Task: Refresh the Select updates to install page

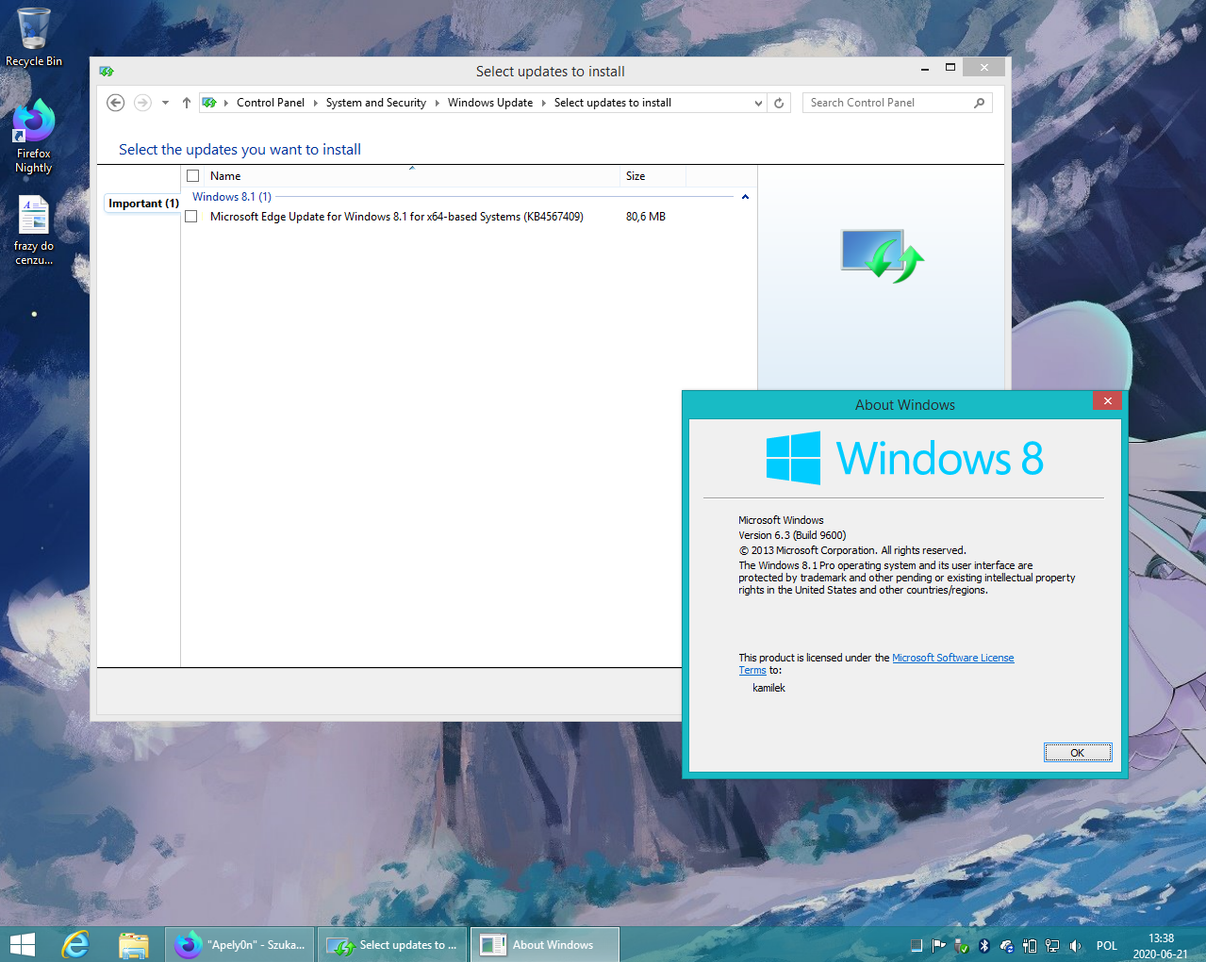Action: click(779, 103)
